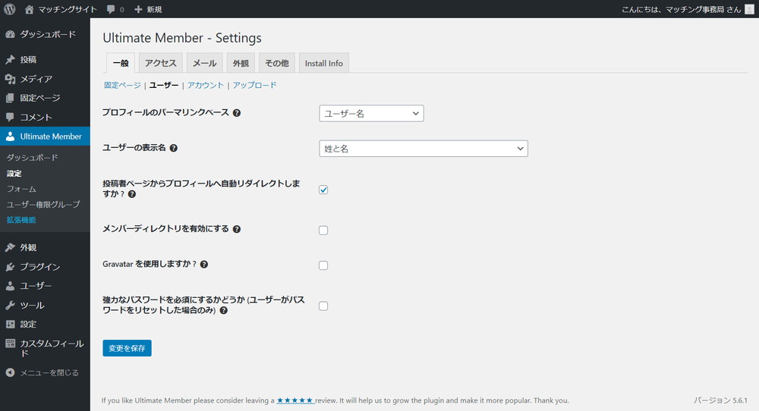759x411 pixels.
Task: Show help tooltip for 投稿者ページ auto-redirect option
Action: coord(132,194)
